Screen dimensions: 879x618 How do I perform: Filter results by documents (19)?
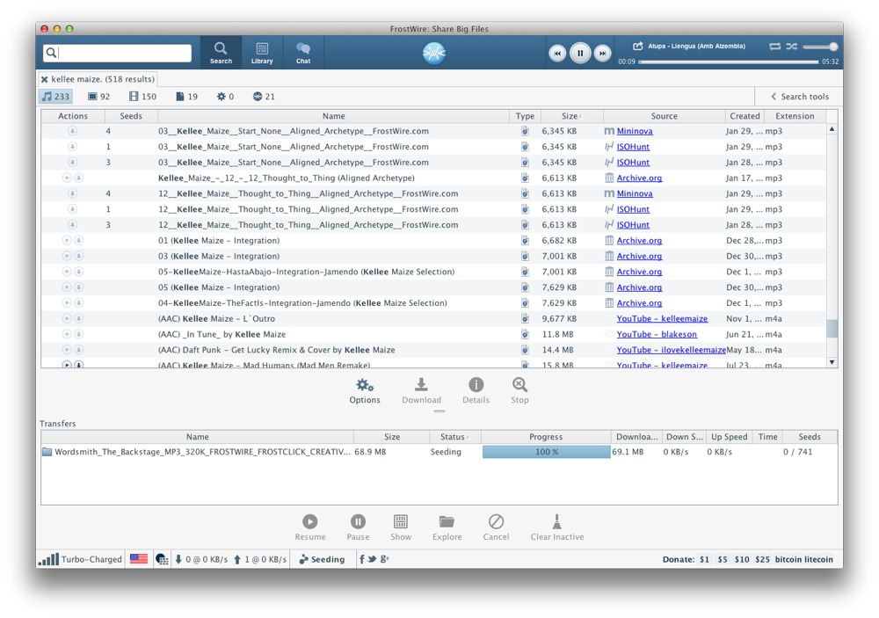(x=186, y=97)
